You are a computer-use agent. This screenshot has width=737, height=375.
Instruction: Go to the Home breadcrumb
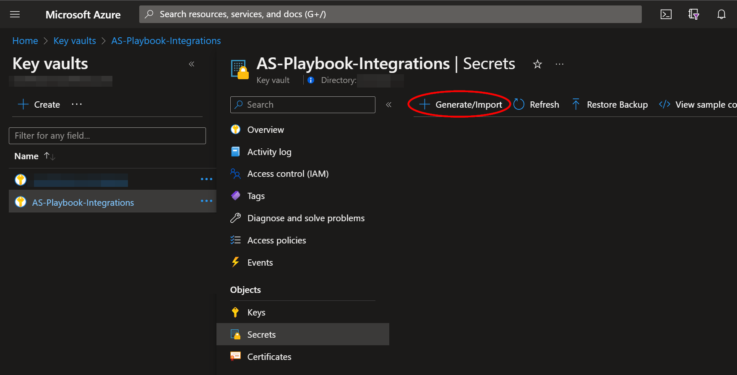(25, 41)
